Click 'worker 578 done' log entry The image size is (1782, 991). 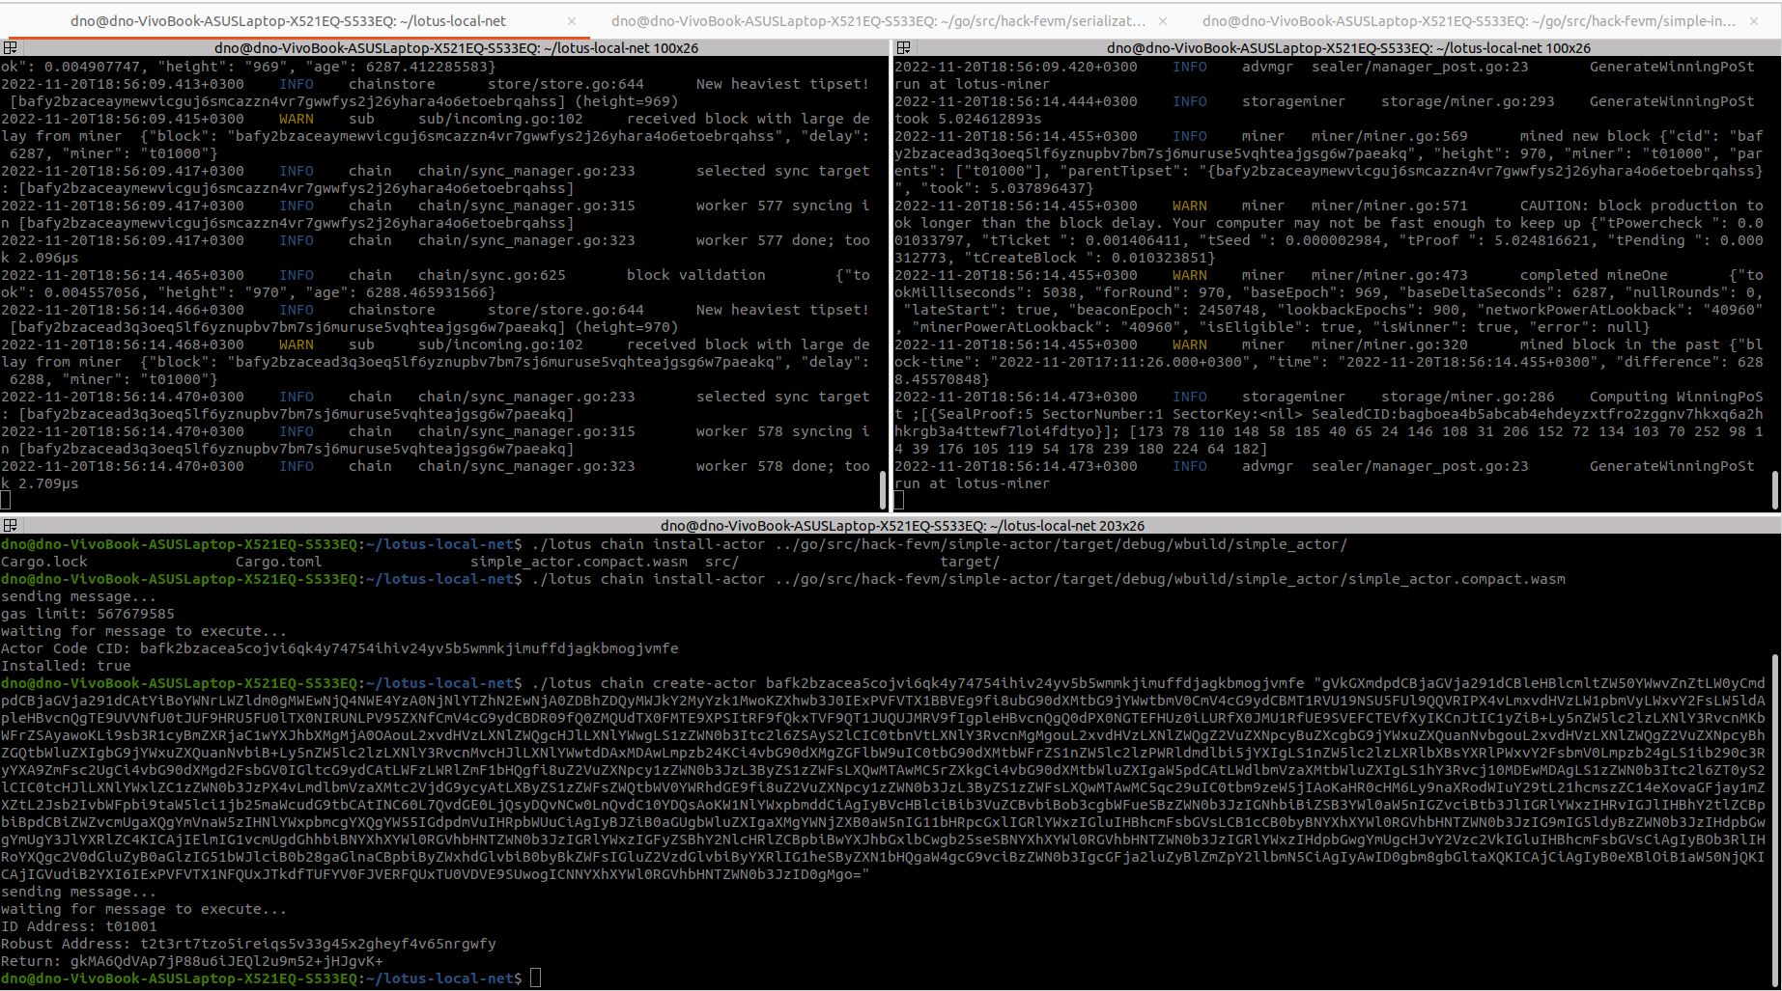[766, 466]
